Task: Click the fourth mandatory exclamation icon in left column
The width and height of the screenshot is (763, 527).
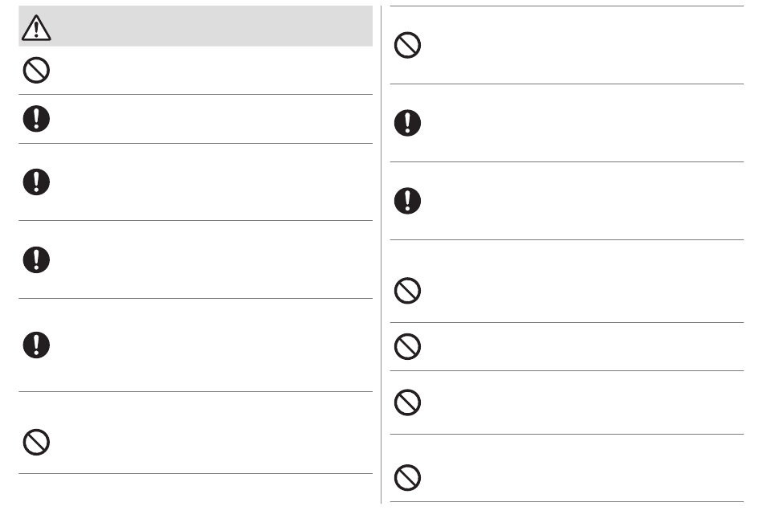Action: pos(36,345)
